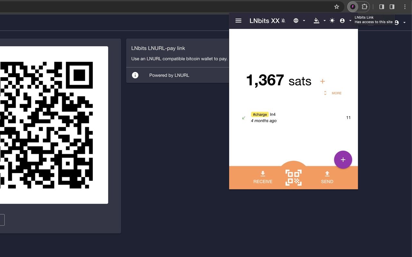This screenshot has height=257, width=412.
Task: Click the orange plus beside balance
Action: click(323, 81)
